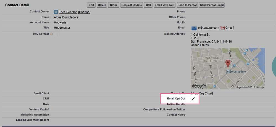The image size is (276, 127).
Task: Open the Hogwarts account link
Action: (x=60, y=23)
